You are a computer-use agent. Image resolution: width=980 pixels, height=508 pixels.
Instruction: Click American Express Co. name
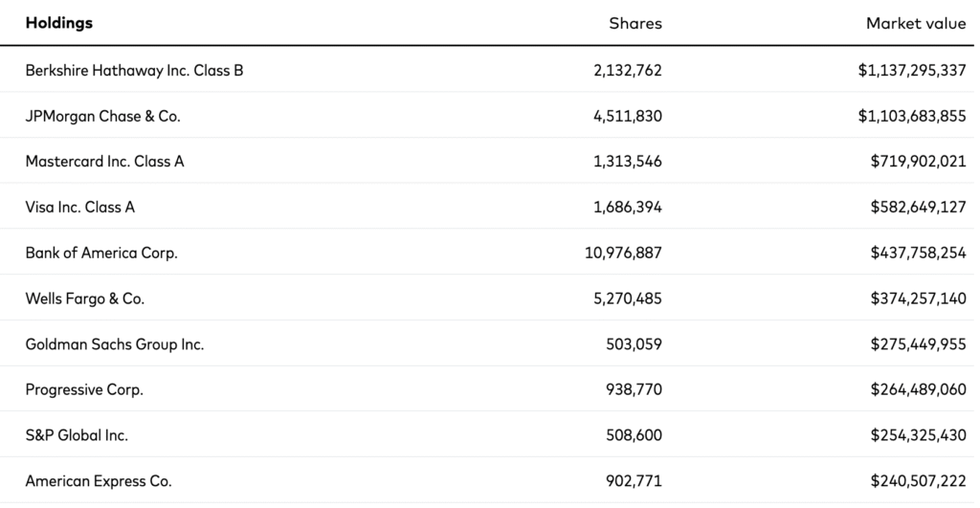click(99, 481)
